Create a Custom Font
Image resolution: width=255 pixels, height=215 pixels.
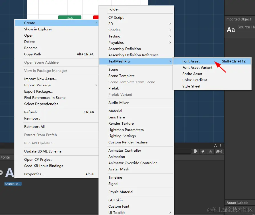(136, 206)
